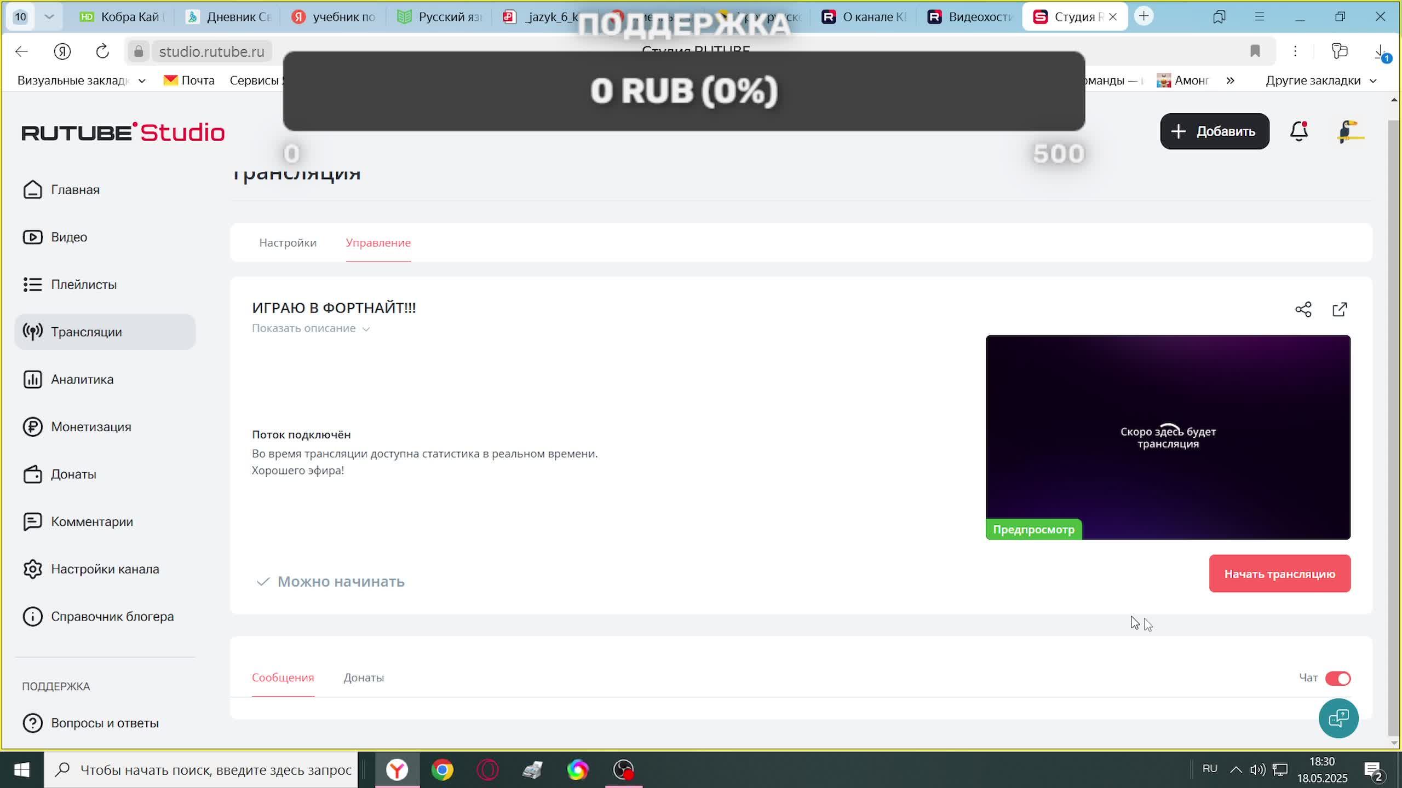Screen dimensions: 1402x788
Task: Click the stream Предпросмотр thumbnail
Action: (1168, 437)
